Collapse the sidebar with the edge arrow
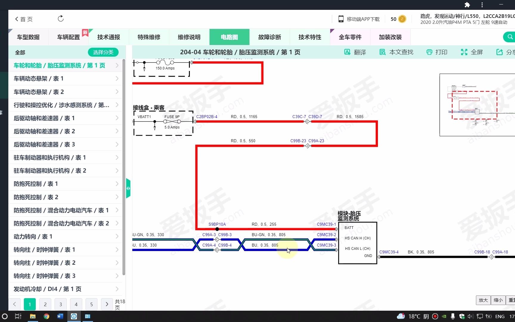 [128, 188]
